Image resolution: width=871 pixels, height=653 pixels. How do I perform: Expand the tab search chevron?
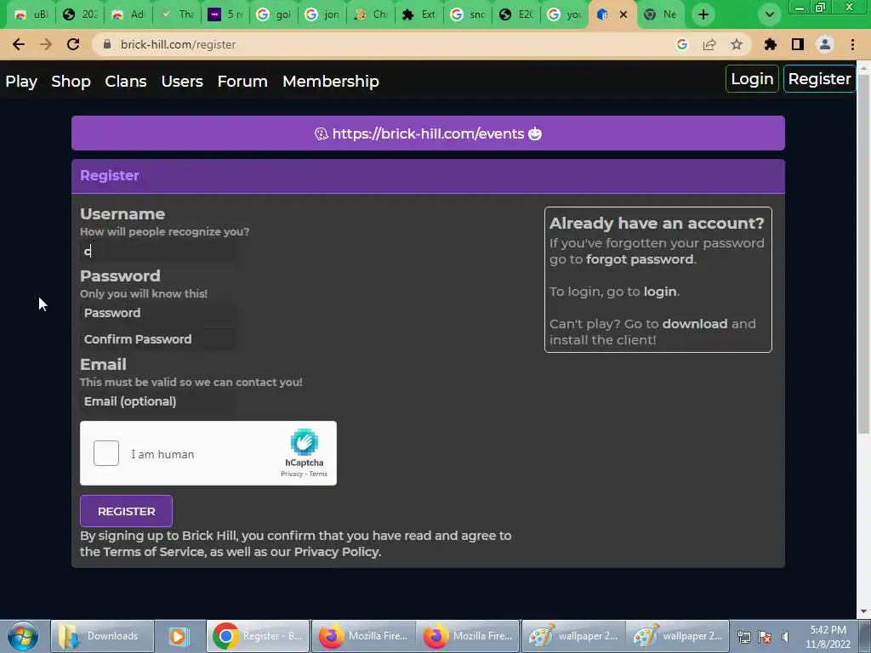click(x=769, y=14)
